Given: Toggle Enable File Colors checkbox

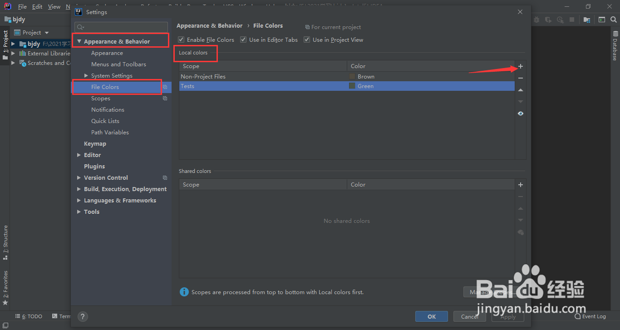Looking at the screenshot, I should pyautogui.click(x=181, y=40).
